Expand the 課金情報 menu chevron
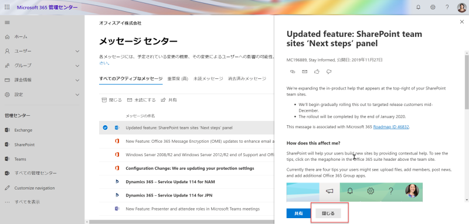Viewport: 469px width, 224px height. click(x=77, y=80)
